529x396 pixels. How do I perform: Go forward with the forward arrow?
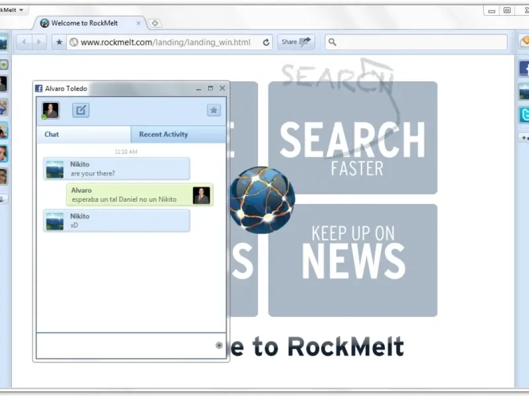click(39, 42)
